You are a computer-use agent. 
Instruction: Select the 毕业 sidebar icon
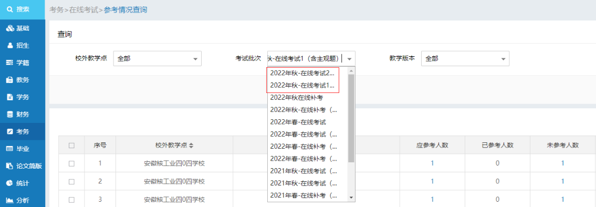click(x=10, y=149)
